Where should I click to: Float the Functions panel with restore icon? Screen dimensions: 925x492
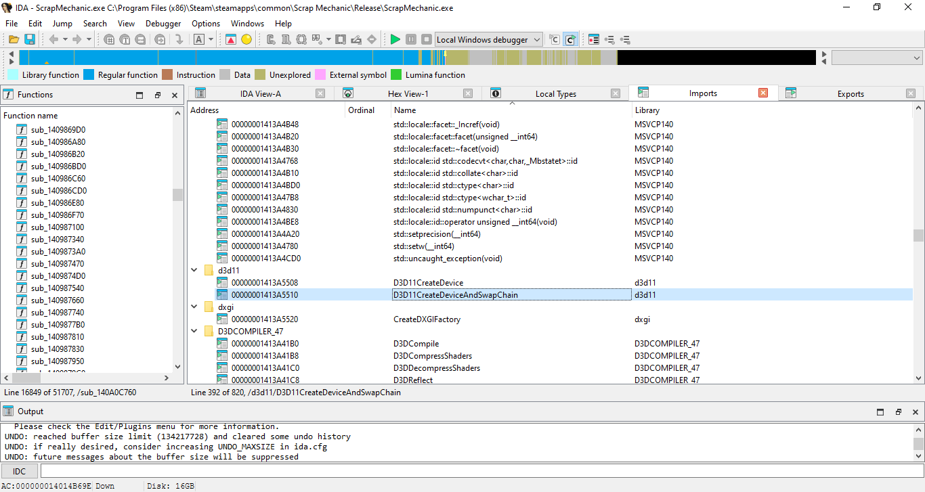pyautogui.click(x=157, y=95)
